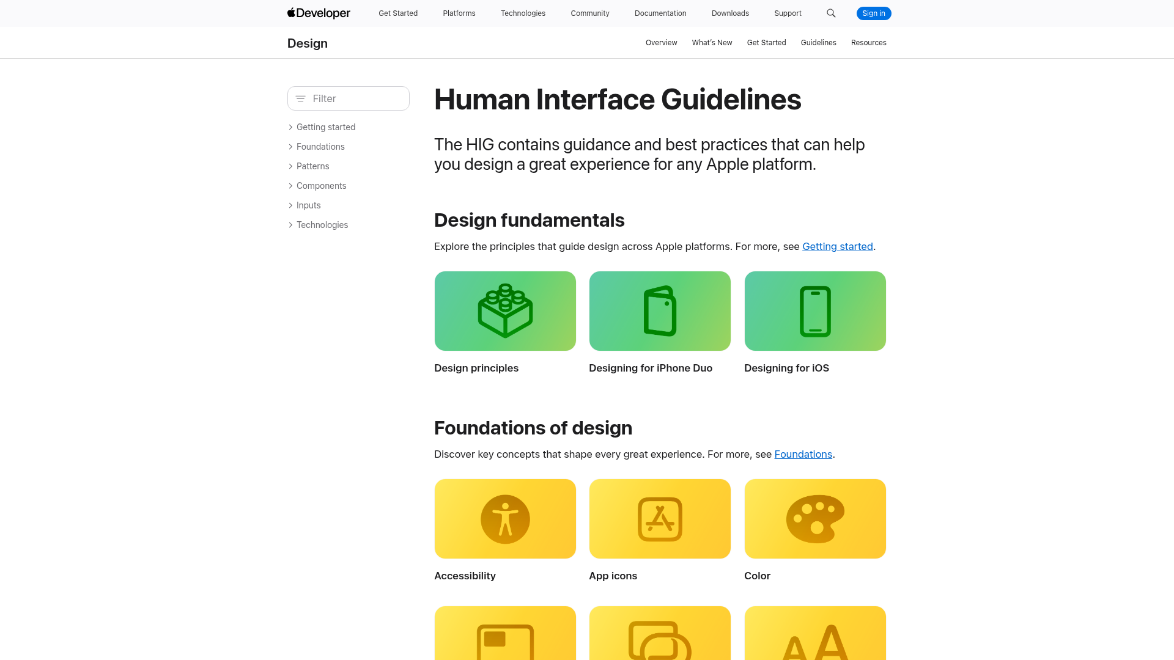
Task: Click the Accessibility card title
Action: (465, 576)
